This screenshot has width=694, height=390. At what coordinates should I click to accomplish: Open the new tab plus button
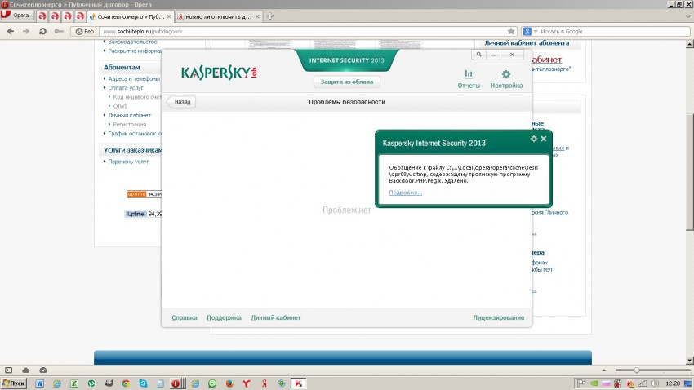coord(270,16)
